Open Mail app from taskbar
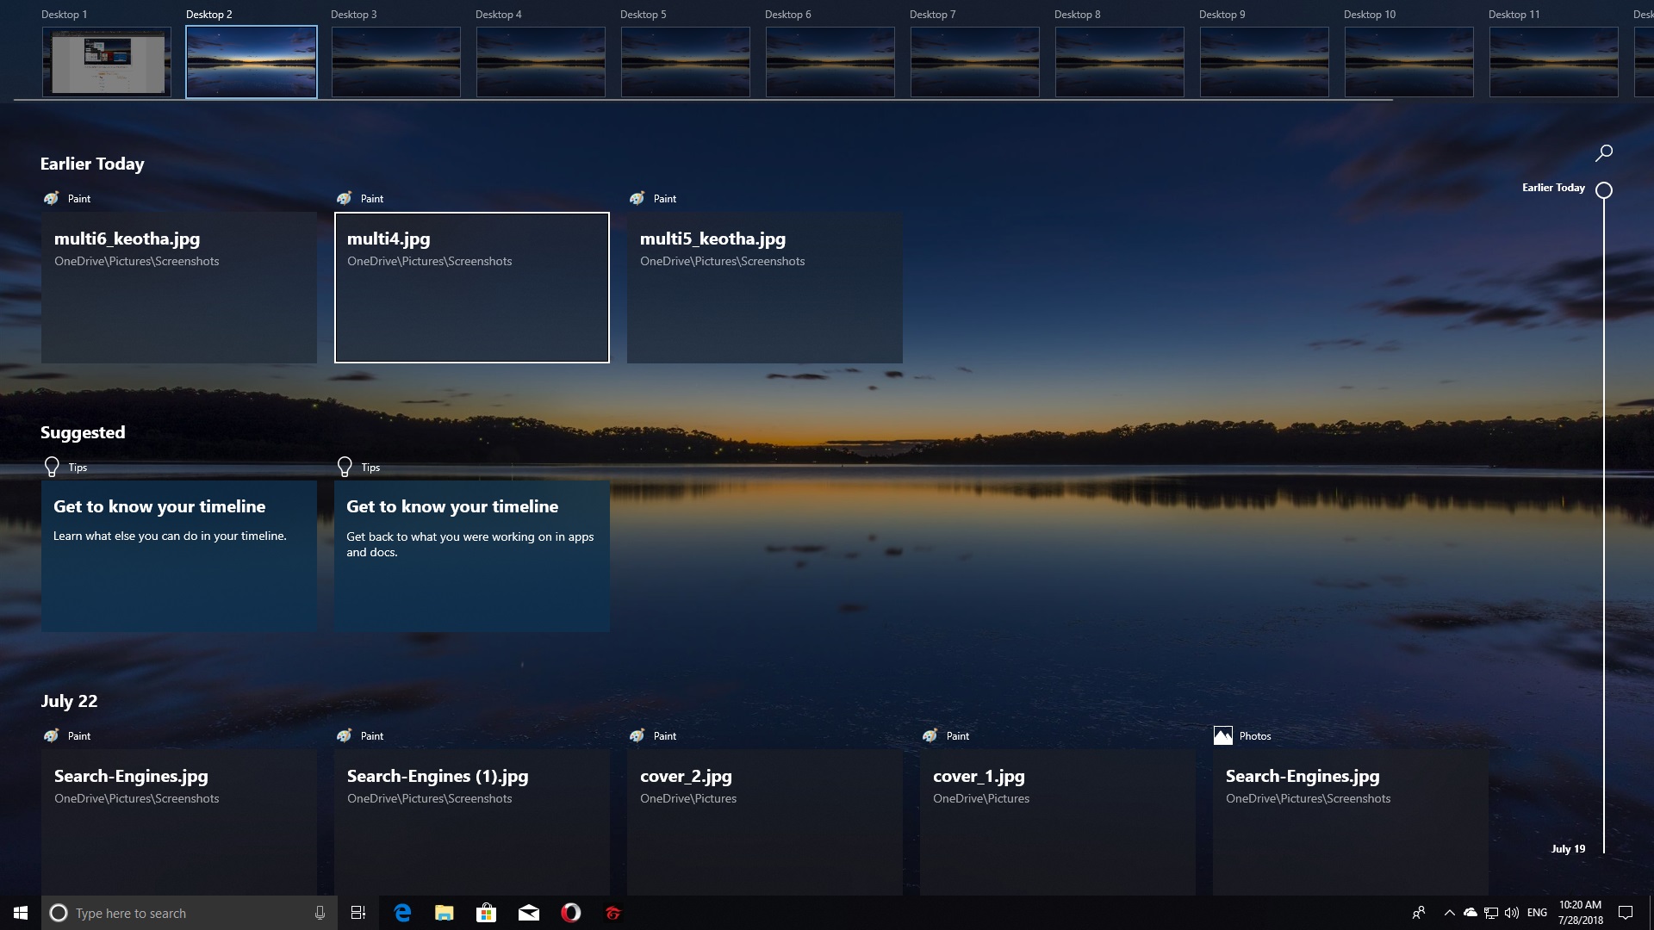 [528, 913]
